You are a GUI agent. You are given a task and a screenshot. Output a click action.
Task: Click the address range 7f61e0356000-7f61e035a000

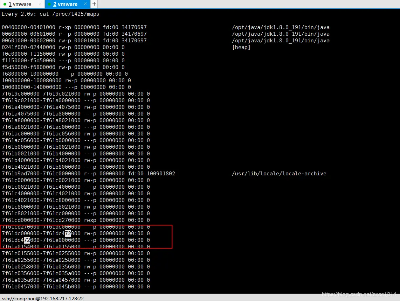[x=41, y=273]
